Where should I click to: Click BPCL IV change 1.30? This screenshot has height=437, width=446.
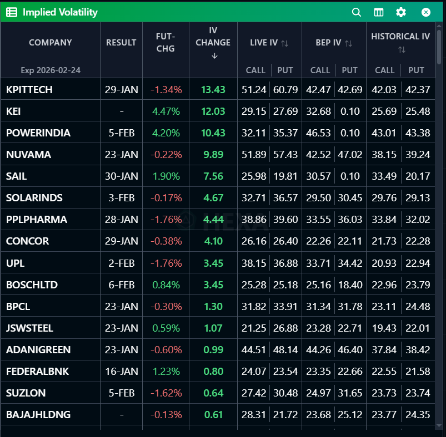[213, 306]
